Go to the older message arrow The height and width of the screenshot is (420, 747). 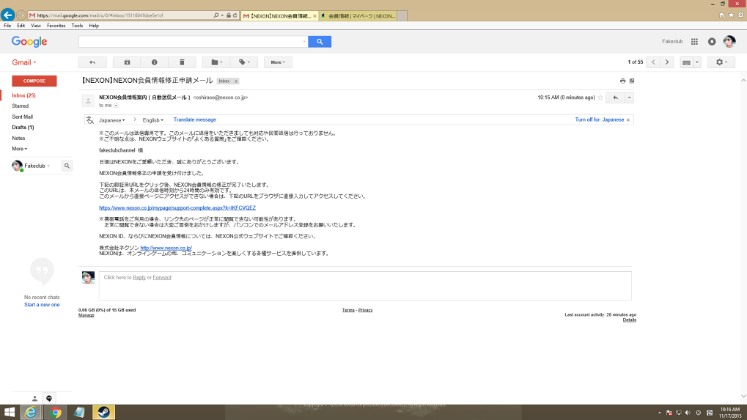tap(666, 62)
